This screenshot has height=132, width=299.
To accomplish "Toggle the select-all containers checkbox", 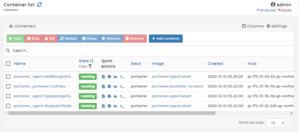I will (x=8, y=64).
